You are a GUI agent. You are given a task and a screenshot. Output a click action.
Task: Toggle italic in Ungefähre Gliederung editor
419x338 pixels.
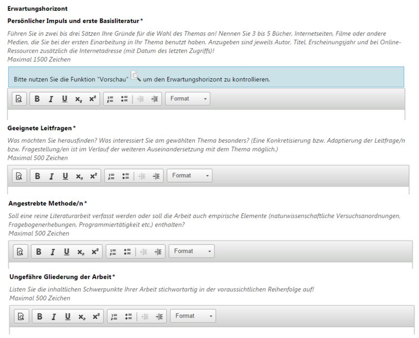53,317
